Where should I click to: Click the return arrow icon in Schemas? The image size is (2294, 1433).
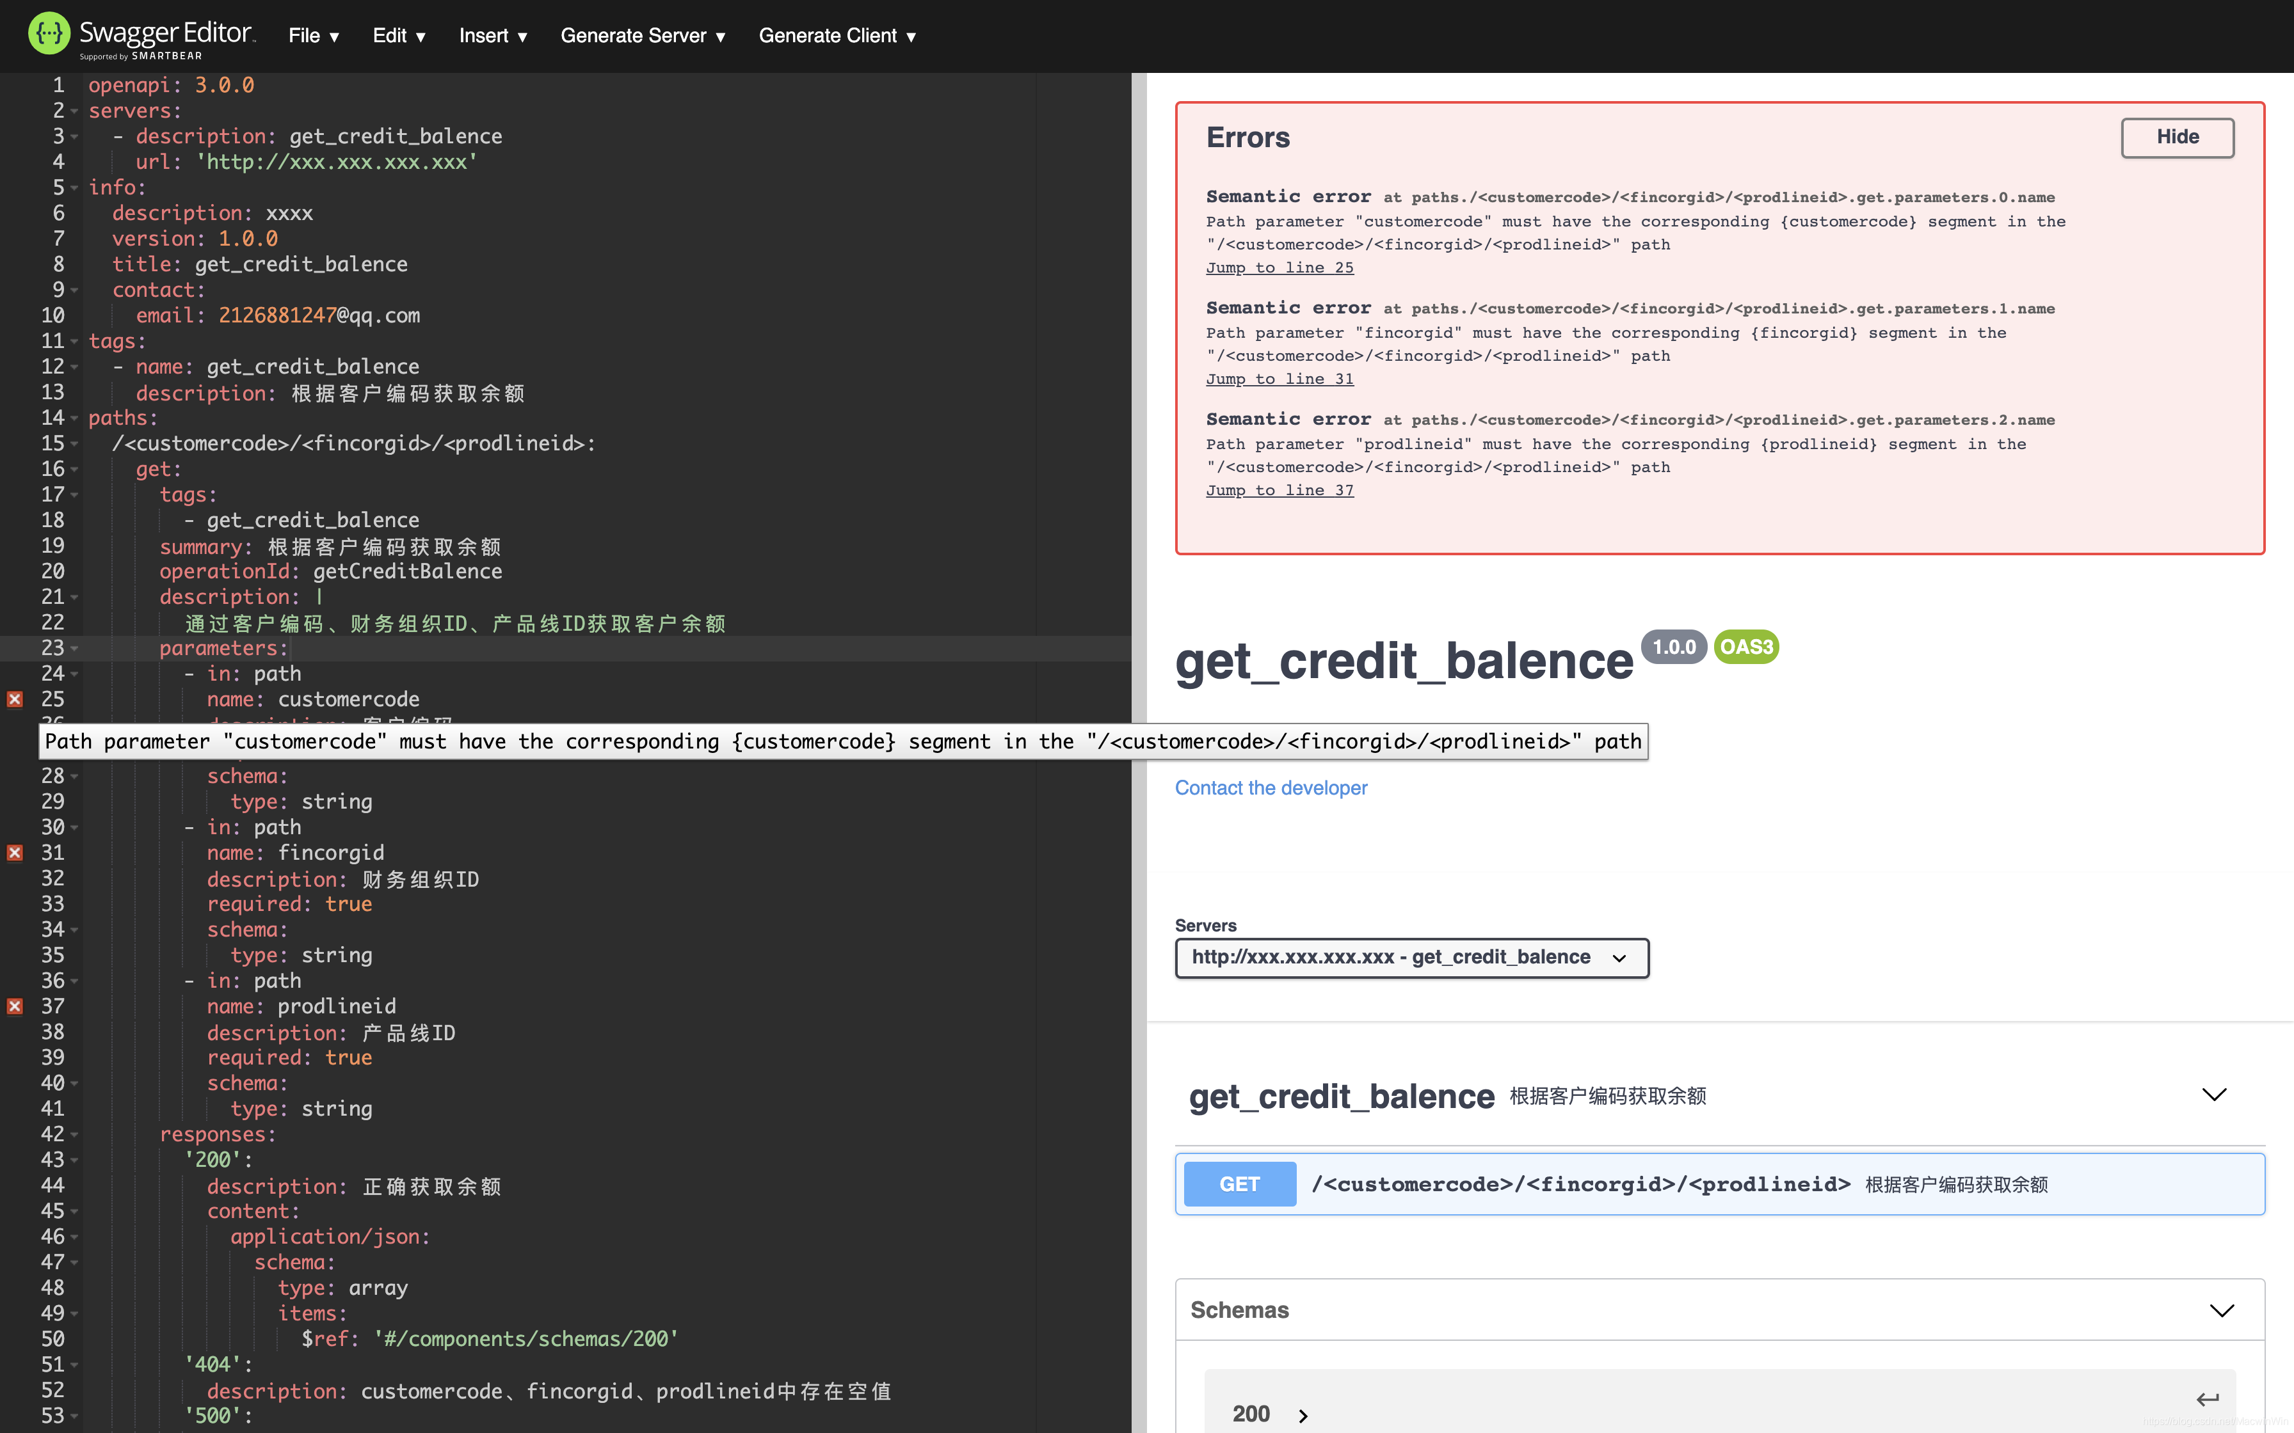click(x=2208, y=1400)
